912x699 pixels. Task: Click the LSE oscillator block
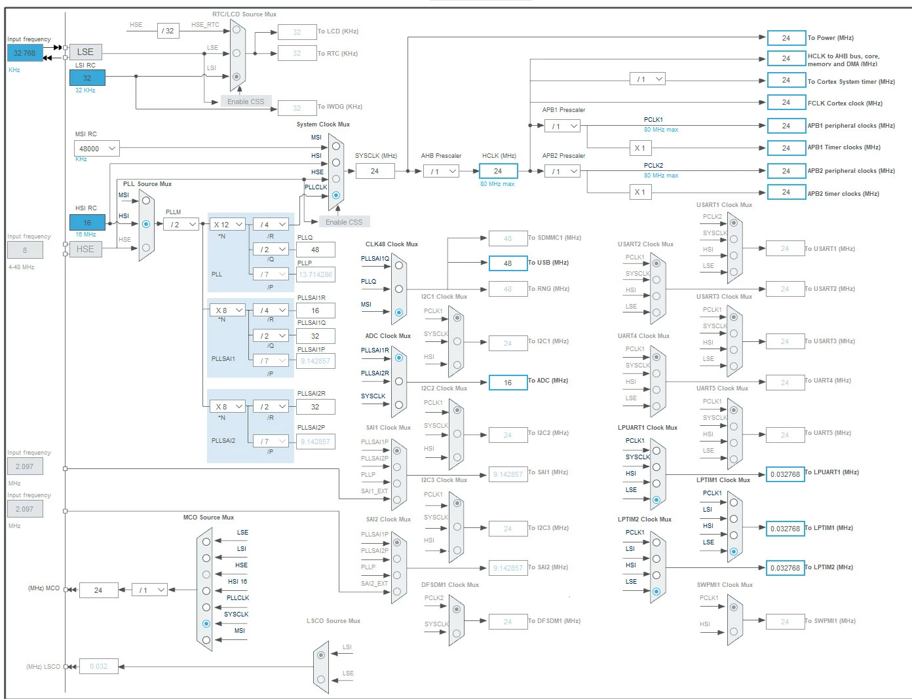(x=85, y=52)
